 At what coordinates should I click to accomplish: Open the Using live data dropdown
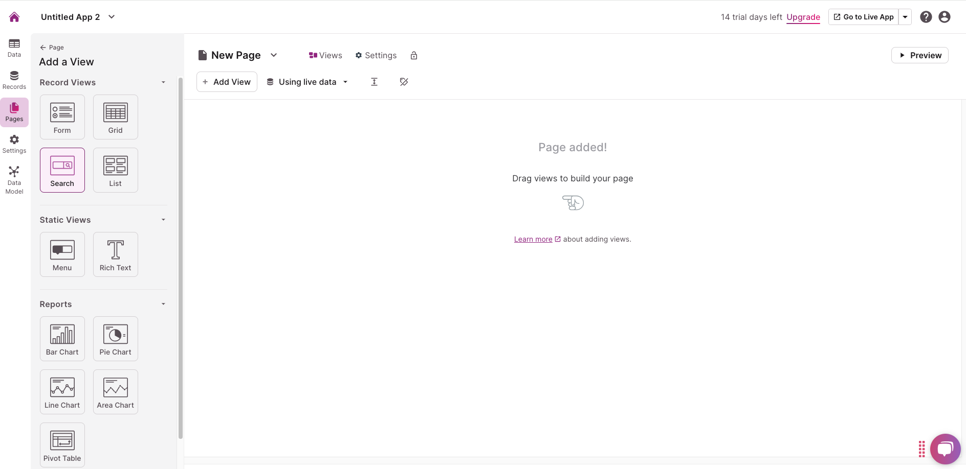point(307,82)
